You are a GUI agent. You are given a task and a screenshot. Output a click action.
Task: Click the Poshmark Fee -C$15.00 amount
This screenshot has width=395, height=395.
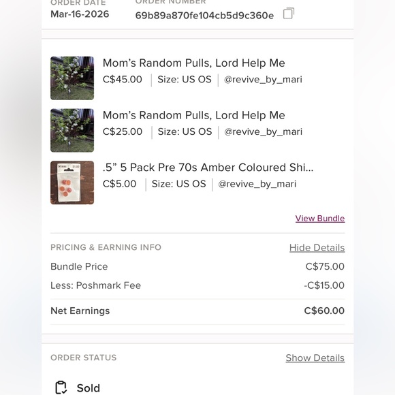324,285
